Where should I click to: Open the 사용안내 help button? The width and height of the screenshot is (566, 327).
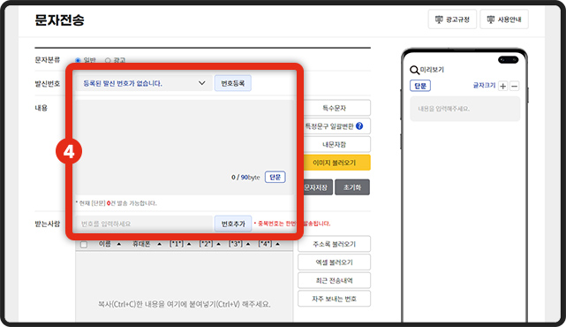[x=504, y=19]
